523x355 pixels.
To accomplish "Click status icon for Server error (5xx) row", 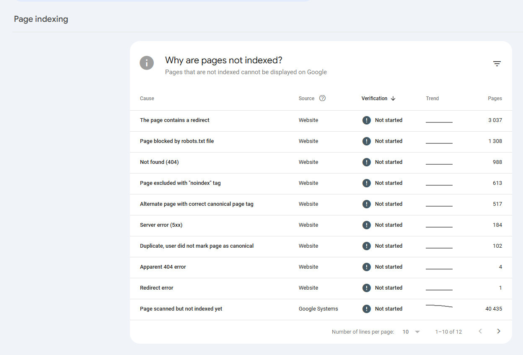I will pyautogui.click(x=367, y=225).
